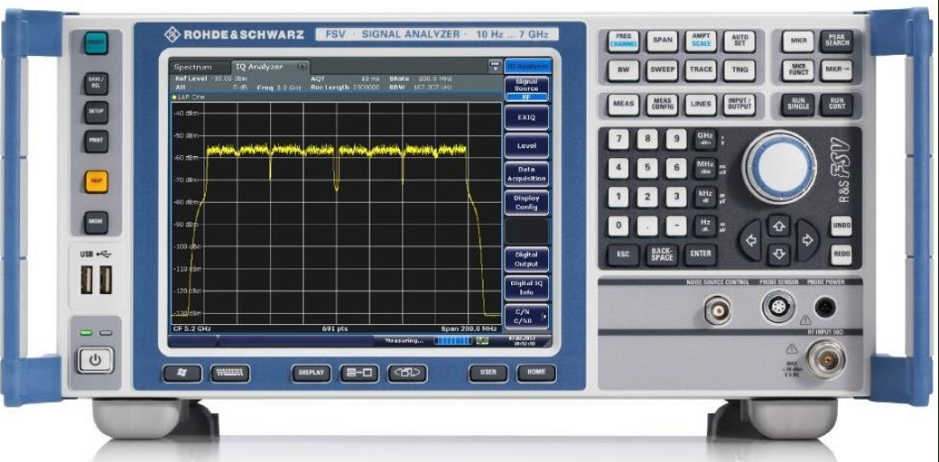Viewport: 939px width, 462px height.
Task: Toggle RUN SINGLE sweep mode
Action: point(797,105)
